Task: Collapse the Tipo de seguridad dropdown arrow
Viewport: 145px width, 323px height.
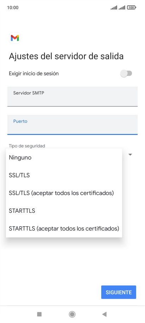Action: pos(130,154)
